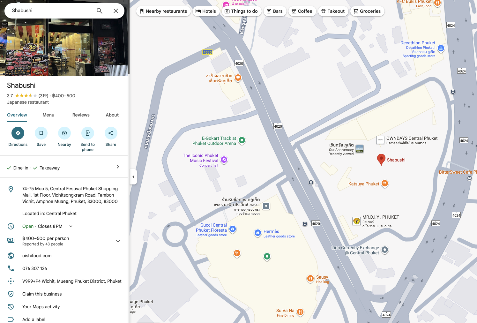The height and width of the screenshot is (323, 477).
Task: Filter map by Nearby restaurants
Action: click(163, 11)
